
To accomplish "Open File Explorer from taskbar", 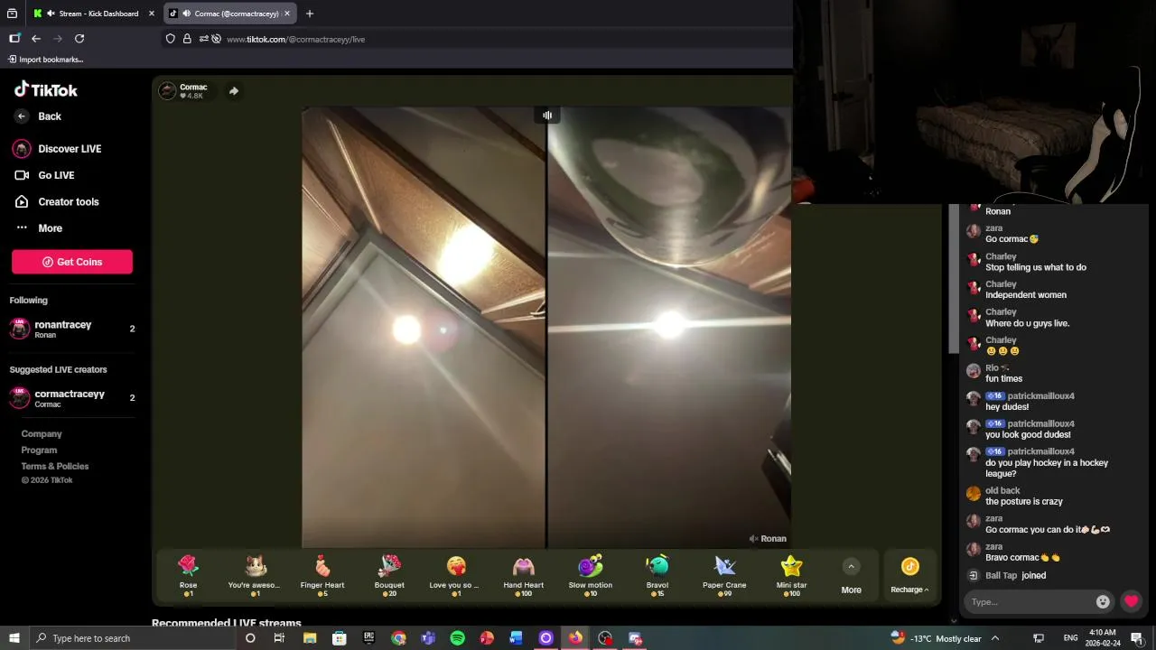I will tap(310, 638).
